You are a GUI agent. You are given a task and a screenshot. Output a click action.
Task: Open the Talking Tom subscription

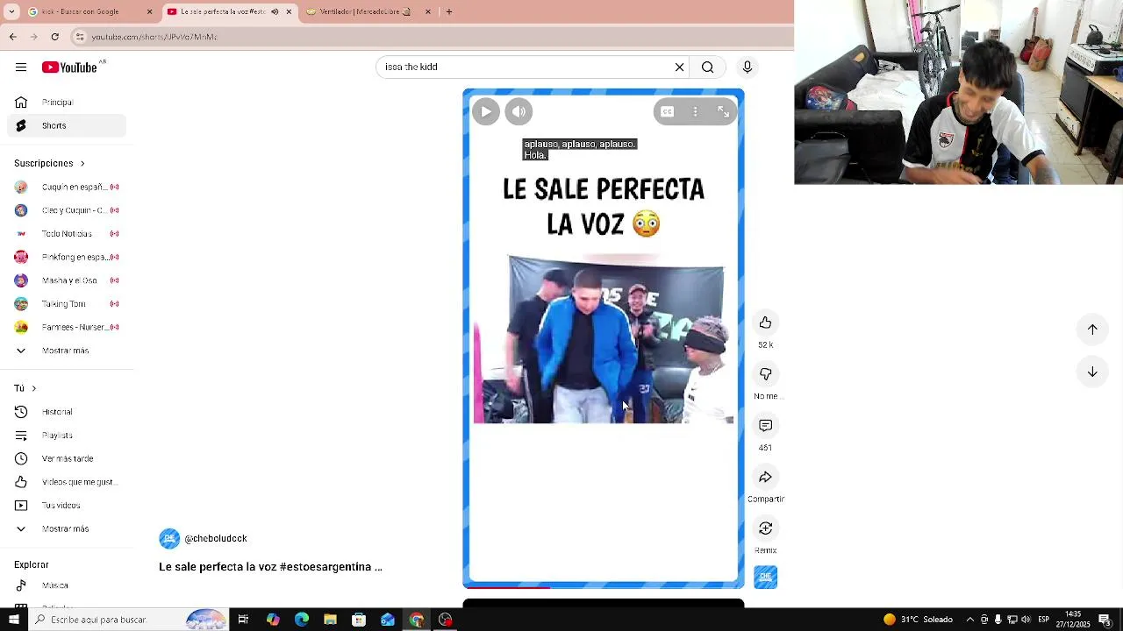click(67, 304)
